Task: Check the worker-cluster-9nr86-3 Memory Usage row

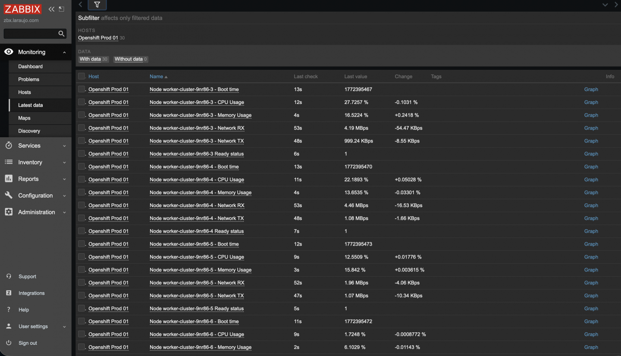Action: [82, 115]
